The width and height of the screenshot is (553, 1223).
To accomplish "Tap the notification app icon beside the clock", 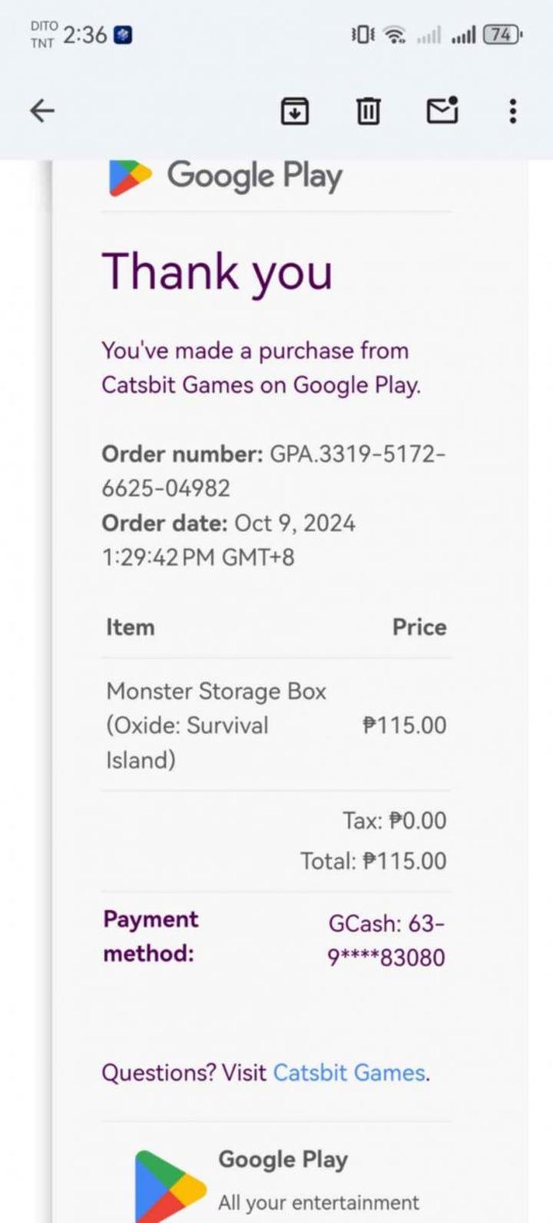I will click(x=123, y=35).
